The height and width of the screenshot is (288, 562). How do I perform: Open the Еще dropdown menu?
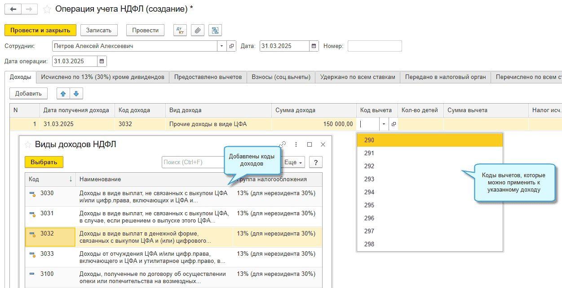(x=294, y=162)
